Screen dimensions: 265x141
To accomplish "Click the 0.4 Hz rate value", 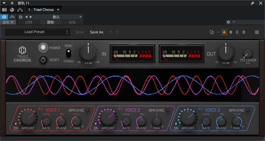I will click(46, 114).
